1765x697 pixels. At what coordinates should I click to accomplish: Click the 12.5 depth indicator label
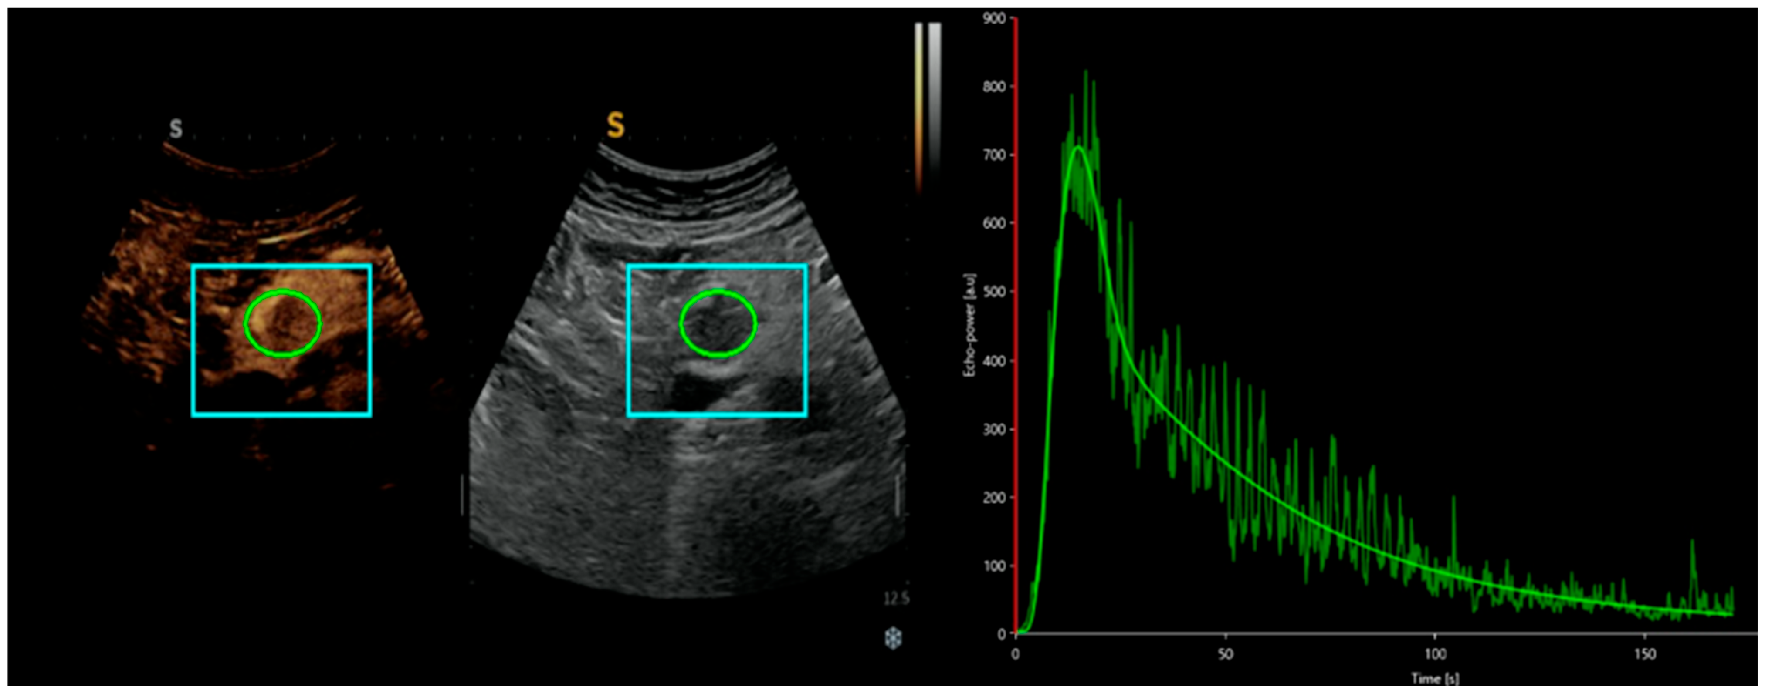[x=895, y=599]
